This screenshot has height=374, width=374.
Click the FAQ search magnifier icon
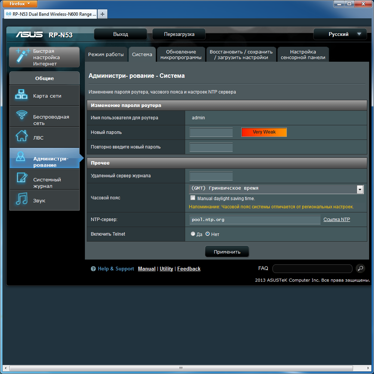pos(360,268)
